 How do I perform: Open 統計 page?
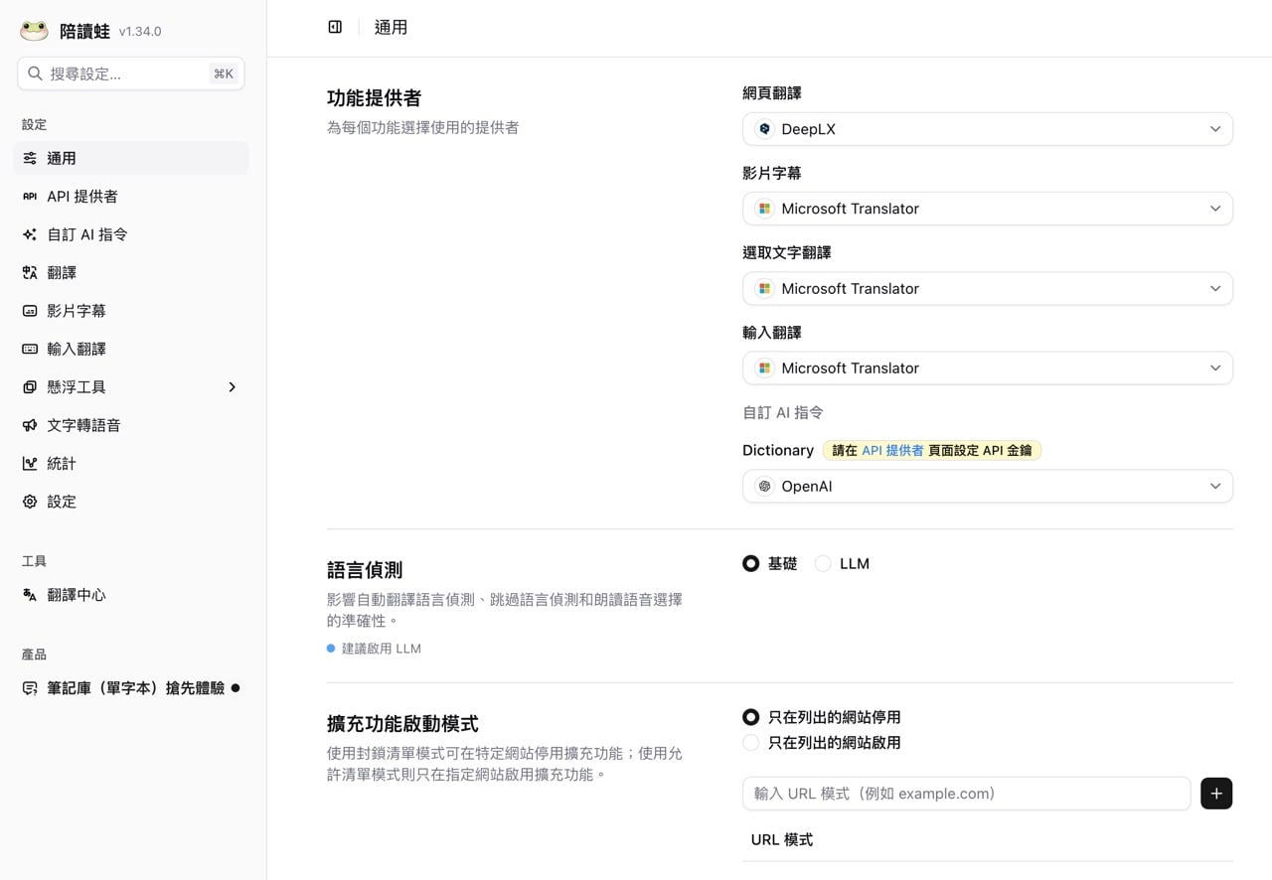coord(131,463)
